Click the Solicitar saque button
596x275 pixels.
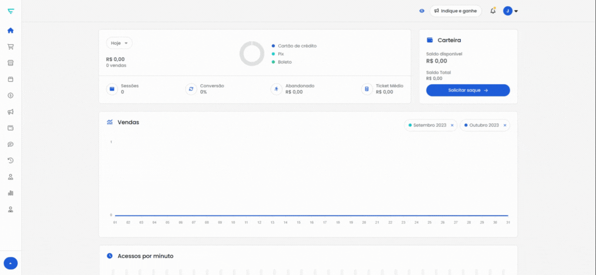pyautogui.click(x=468, y=90)
